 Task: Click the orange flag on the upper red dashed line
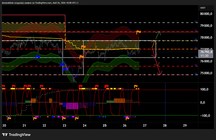point(138,32)
